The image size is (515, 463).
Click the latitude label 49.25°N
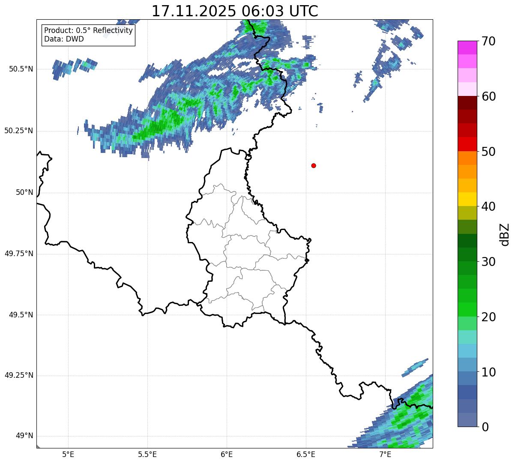click(19, 376)
